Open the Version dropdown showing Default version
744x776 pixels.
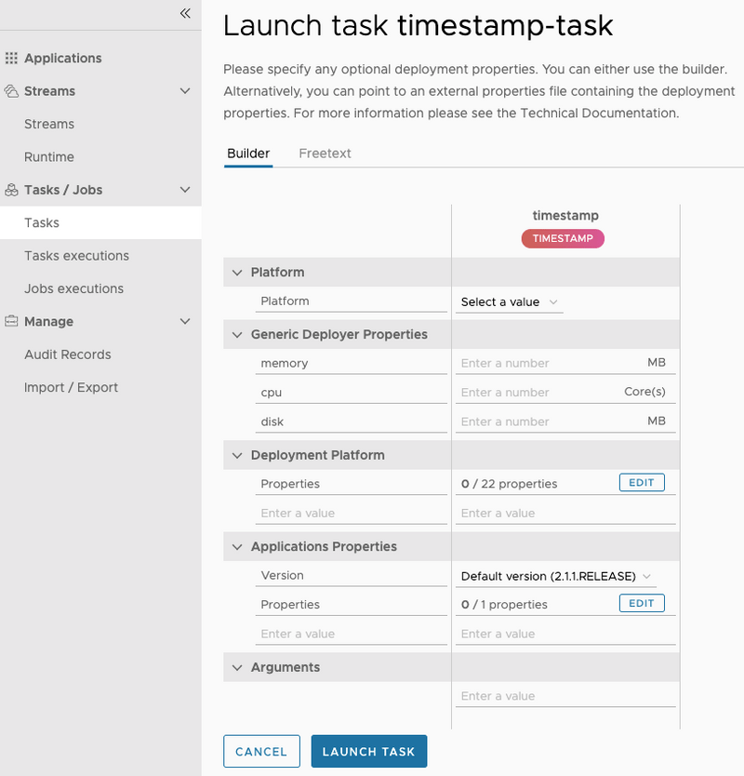552,576
